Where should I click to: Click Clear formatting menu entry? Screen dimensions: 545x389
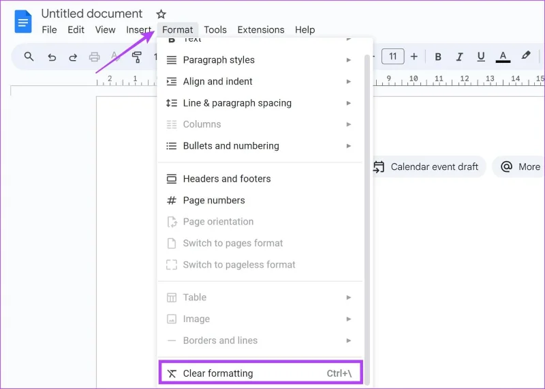click(x=261, y=373)
